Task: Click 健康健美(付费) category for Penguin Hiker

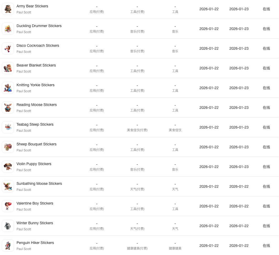Action: tap(137, 248)
